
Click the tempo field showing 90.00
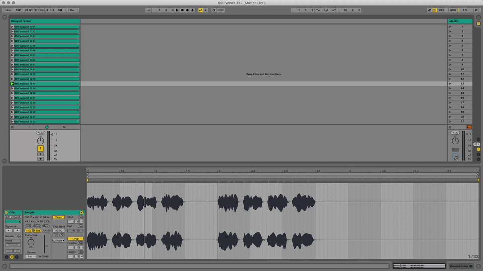[x=28, y=10]
